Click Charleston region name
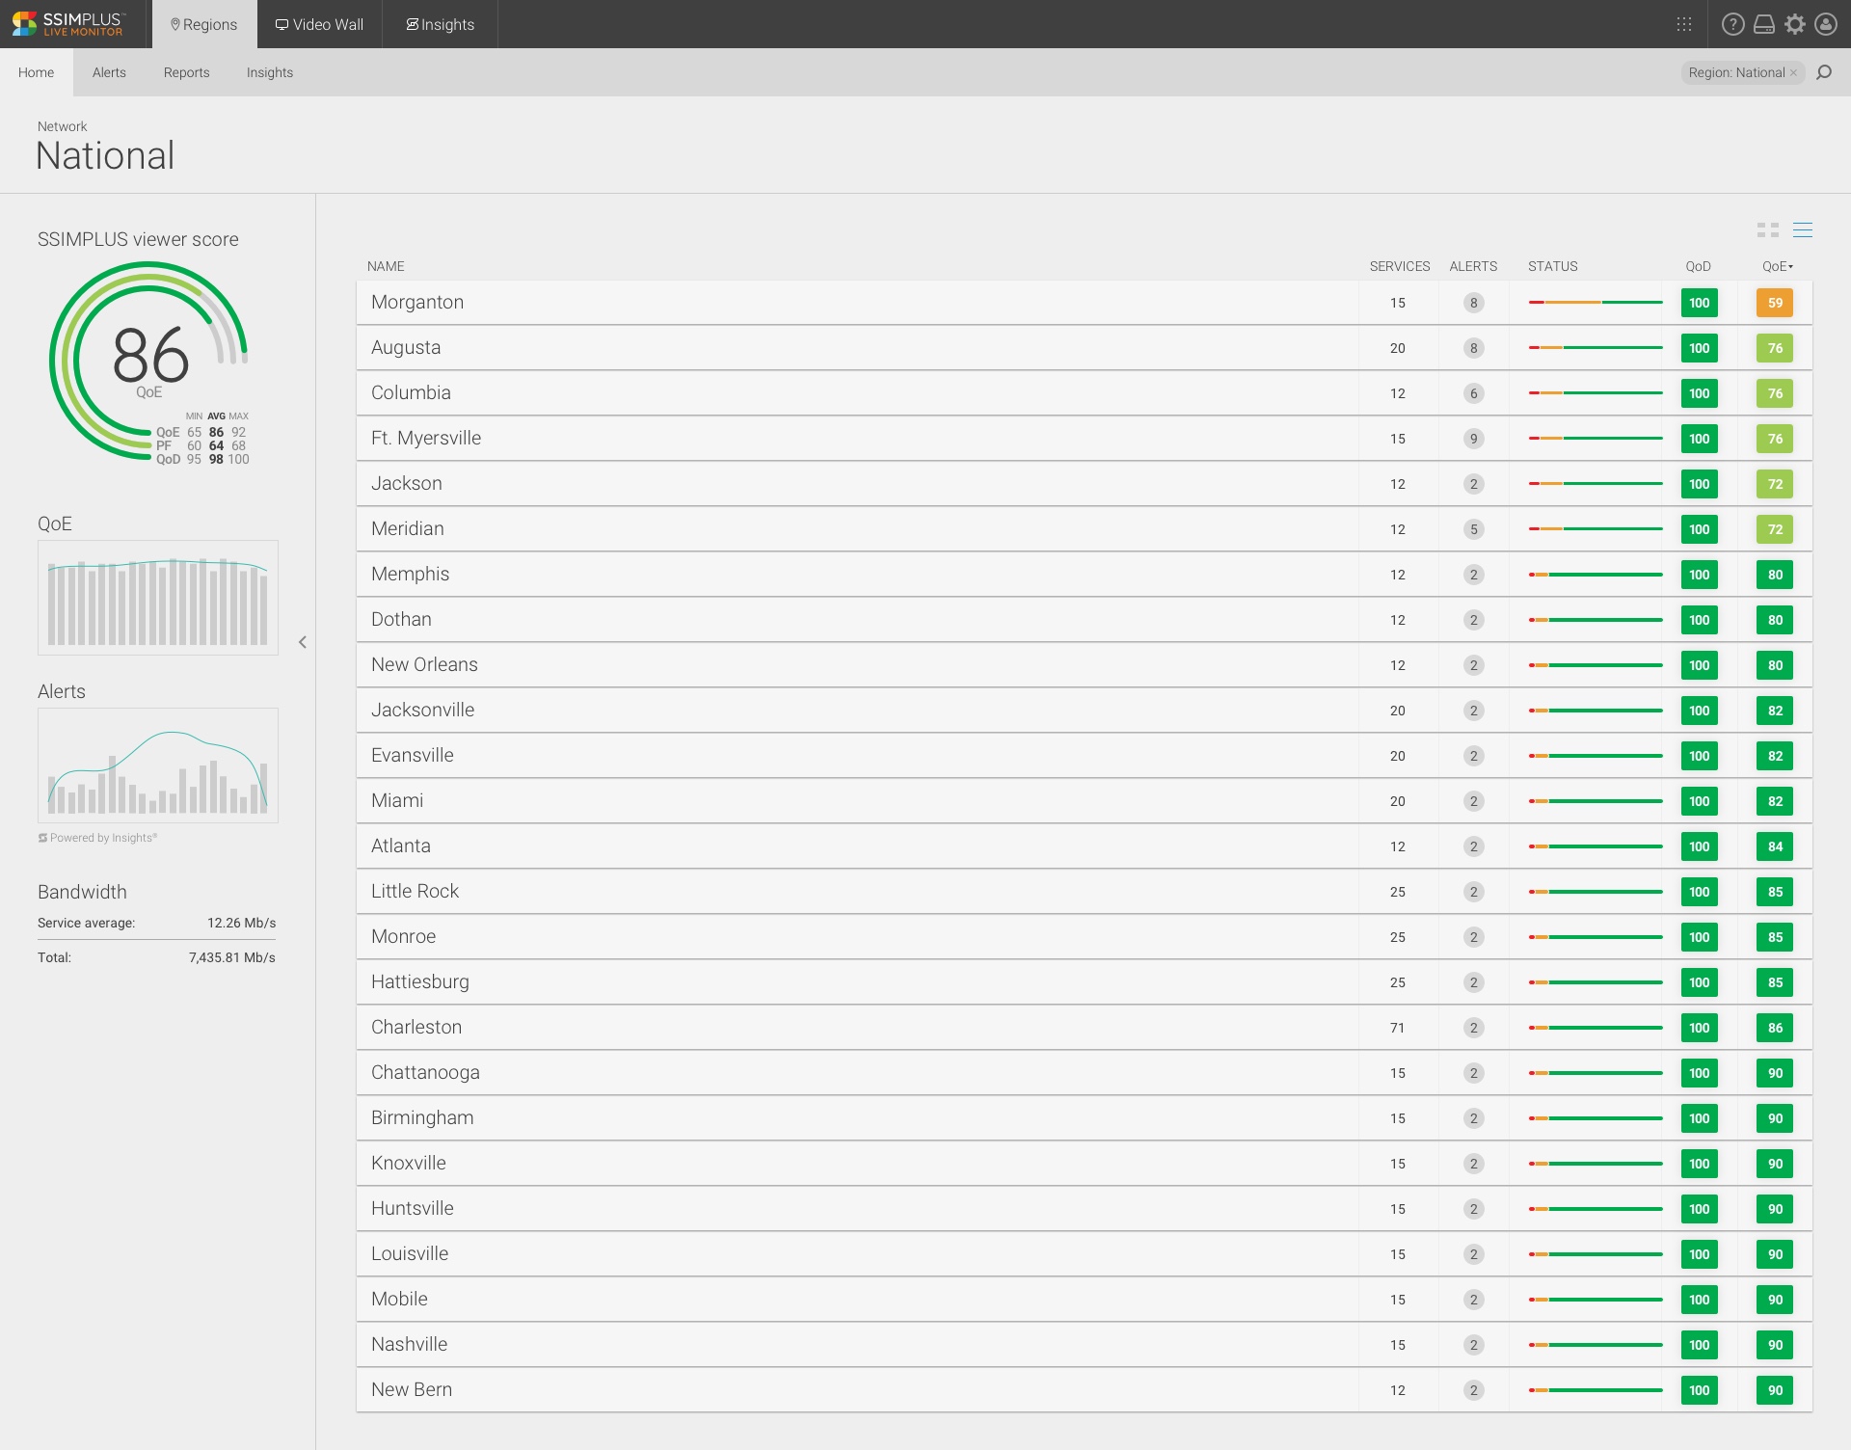Viewport: 1851px width, 1450px height. point(416,1027)
